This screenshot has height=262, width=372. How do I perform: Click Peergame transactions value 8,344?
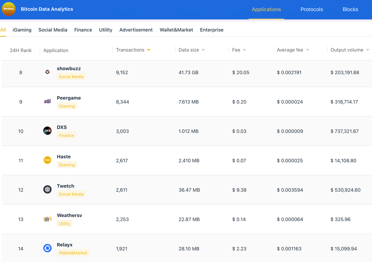[x=123, y=102]
